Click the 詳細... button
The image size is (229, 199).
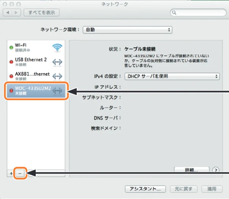click(192, 169)
